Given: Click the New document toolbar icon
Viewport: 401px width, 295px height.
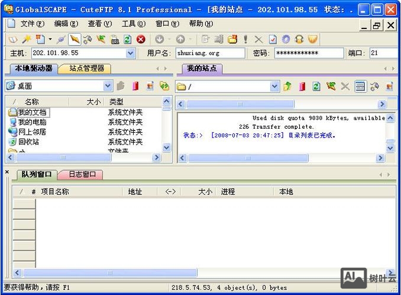Looking at the screenshot, I should 40,40.
